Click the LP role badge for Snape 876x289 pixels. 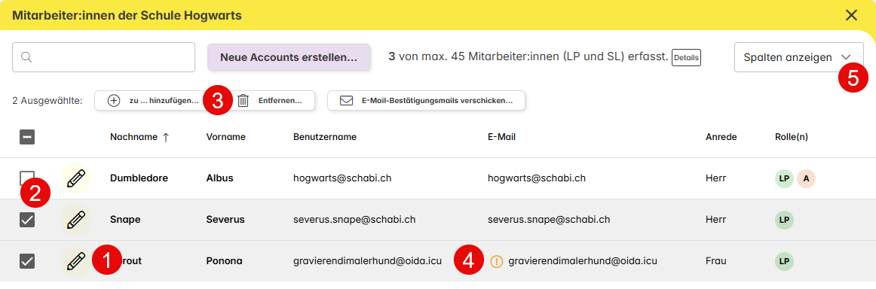click(784, 220)
